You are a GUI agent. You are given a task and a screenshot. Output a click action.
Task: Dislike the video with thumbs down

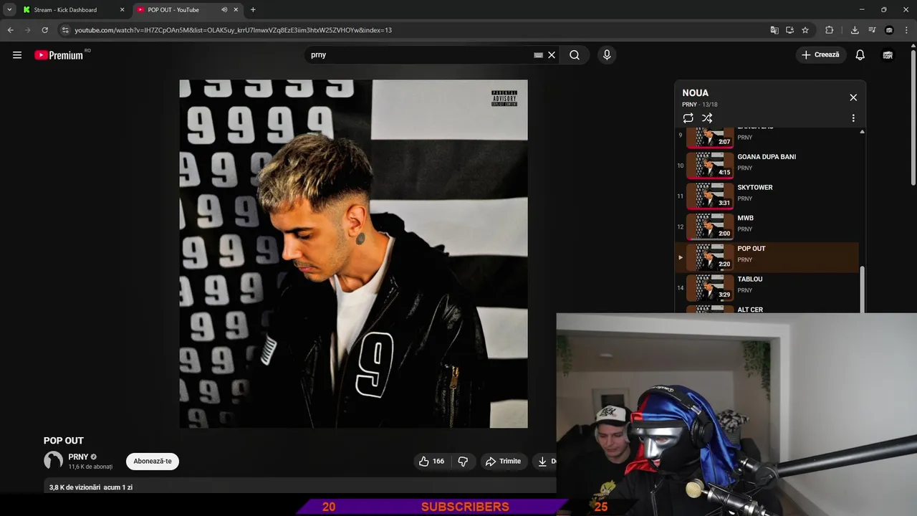[464, 462]
